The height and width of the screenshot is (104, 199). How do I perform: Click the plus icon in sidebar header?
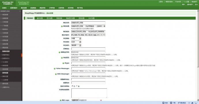(20, 11)
